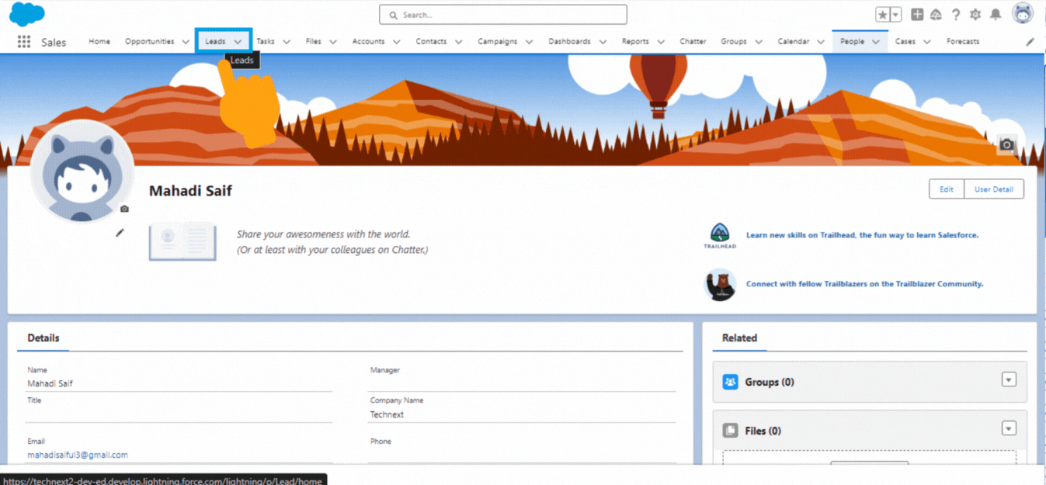Switch to the Leads tab
The image size is (1046, 485).
214,41
